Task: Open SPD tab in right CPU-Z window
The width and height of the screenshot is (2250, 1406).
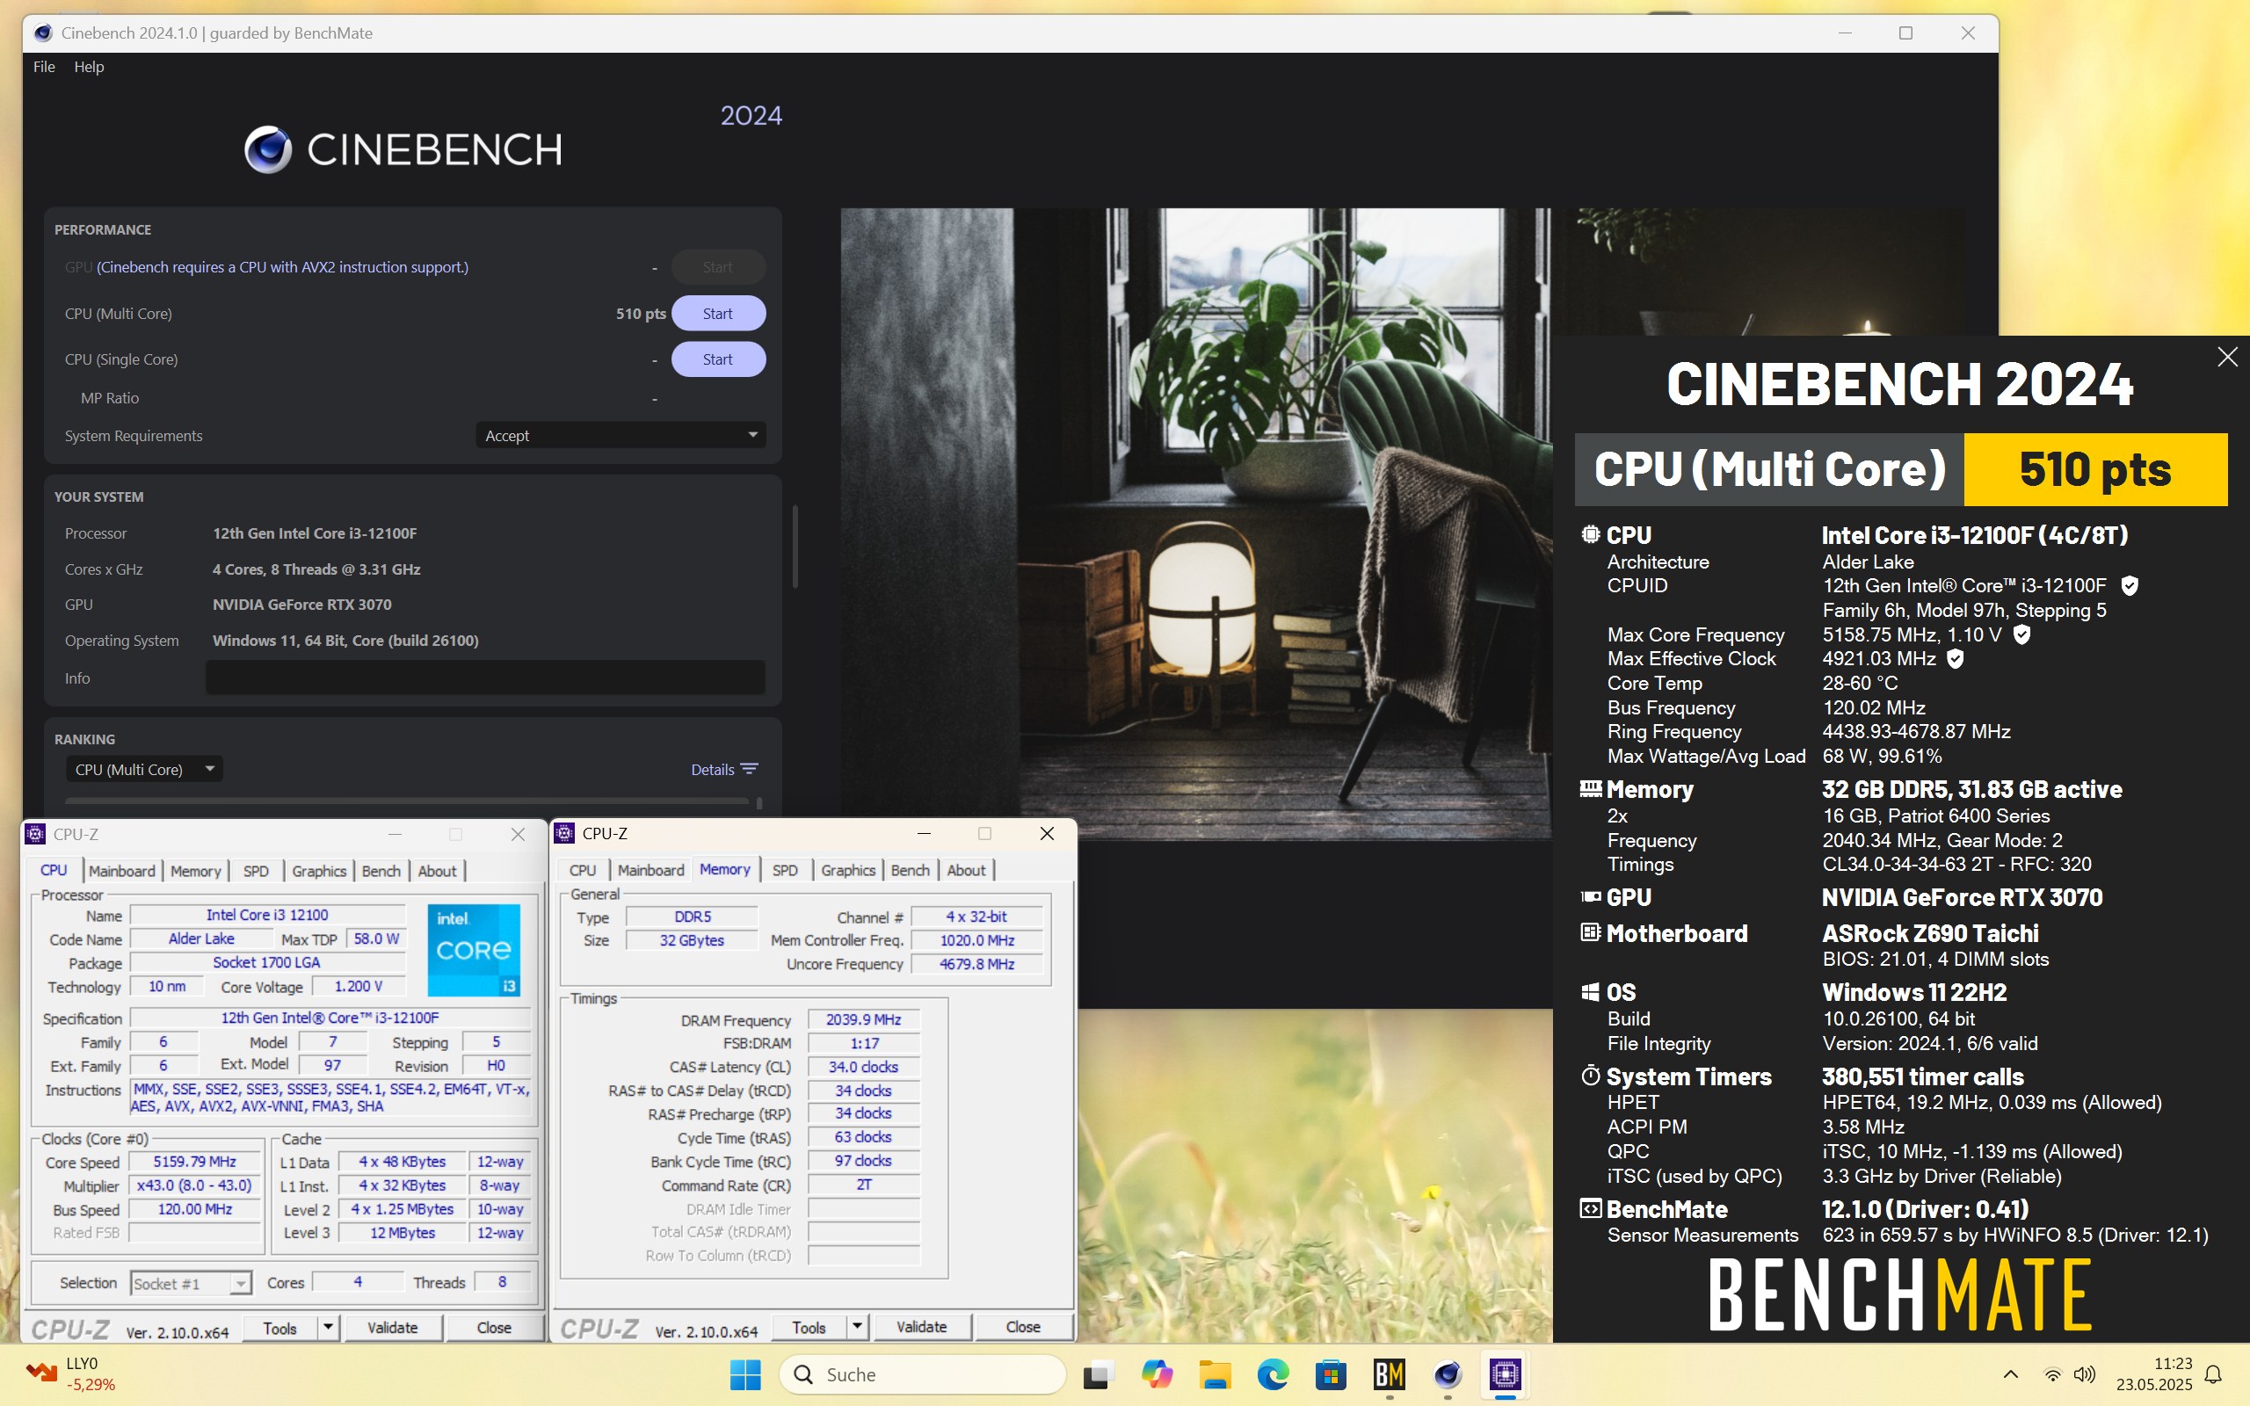Action: pyautogui.click(x=785, y=869)
